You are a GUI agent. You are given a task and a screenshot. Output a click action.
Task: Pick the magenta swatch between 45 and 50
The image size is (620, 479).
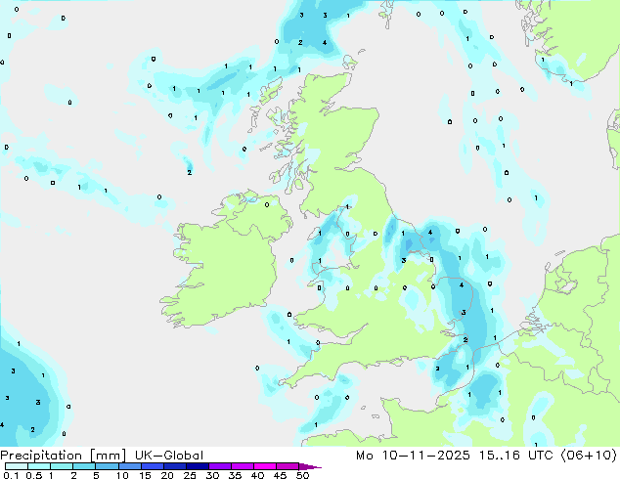[x=287, y=466]
